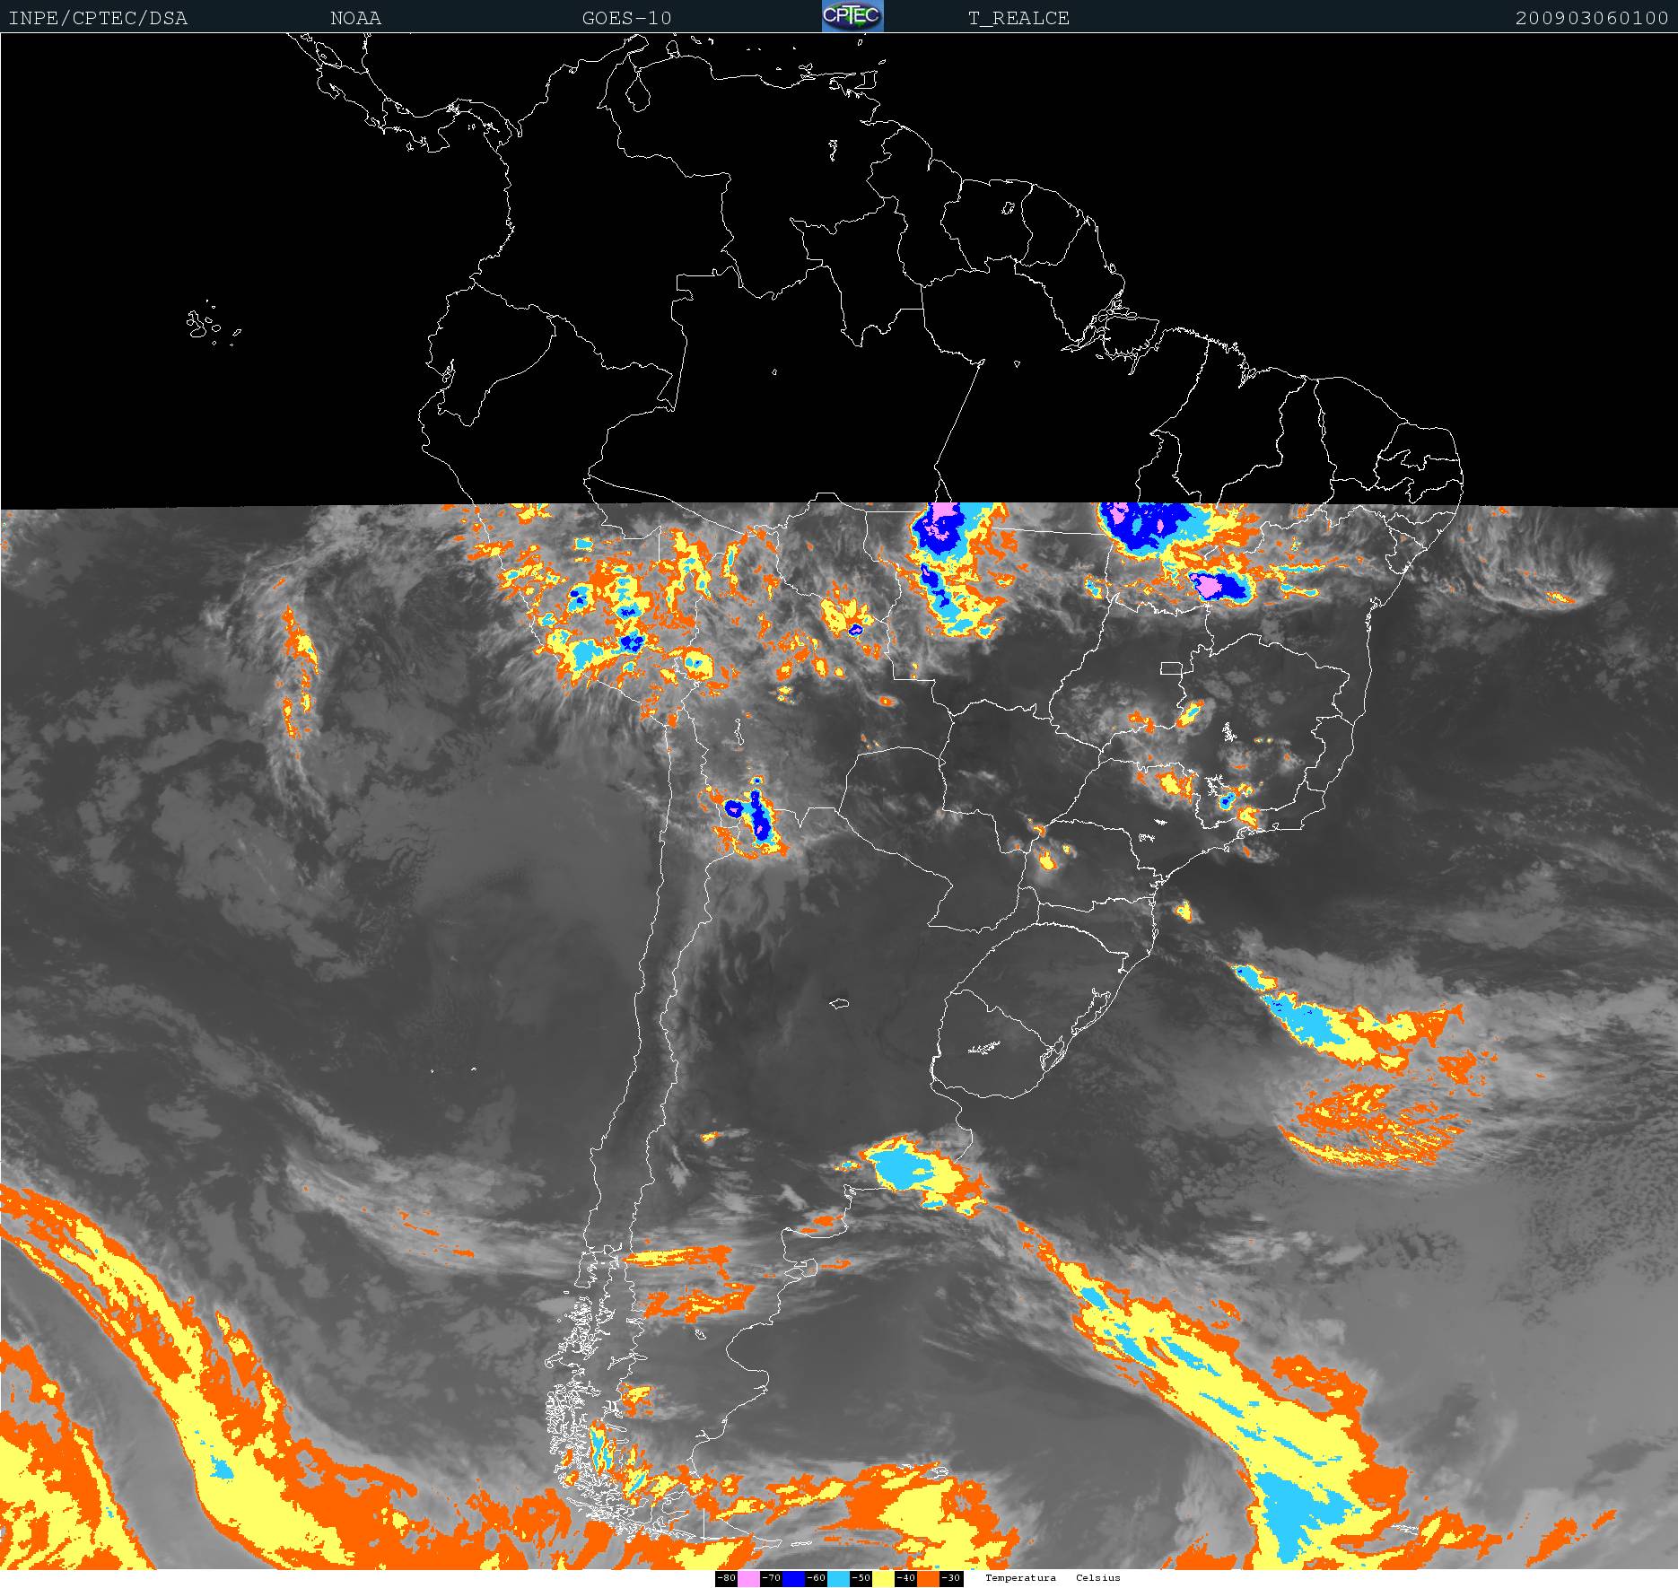Image resolution: width=1678 pixels, height=1588 pixels.
Task: Click the CPTEC logo in the header
Action: click(x=852, y=16)
